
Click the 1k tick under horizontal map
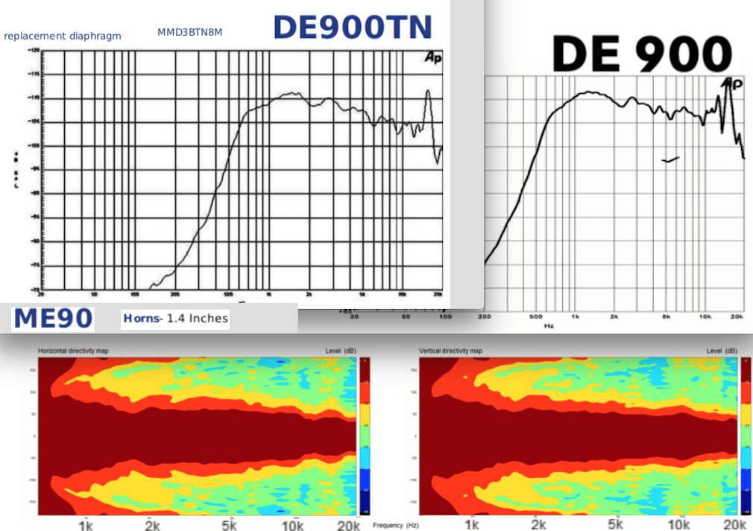[86, 525]
